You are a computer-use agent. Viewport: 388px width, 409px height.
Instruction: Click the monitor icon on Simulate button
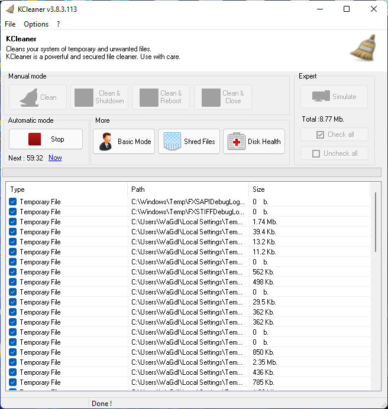click(x=321, y=96)
